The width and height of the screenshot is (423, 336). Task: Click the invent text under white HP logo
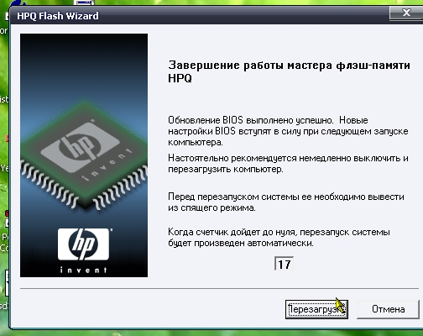84,270
